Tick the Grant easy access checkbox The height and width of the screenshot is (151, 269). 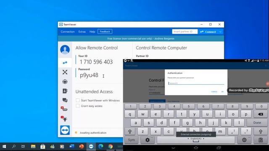tap(78, 106)
